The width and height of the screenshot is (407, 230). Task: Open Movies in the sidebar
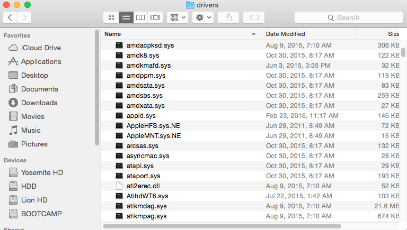pos(26,116)
